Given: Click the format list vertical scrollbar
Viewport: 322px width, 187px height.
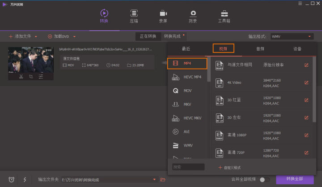Looking at the screenshot, I should (x=209, y=70).
